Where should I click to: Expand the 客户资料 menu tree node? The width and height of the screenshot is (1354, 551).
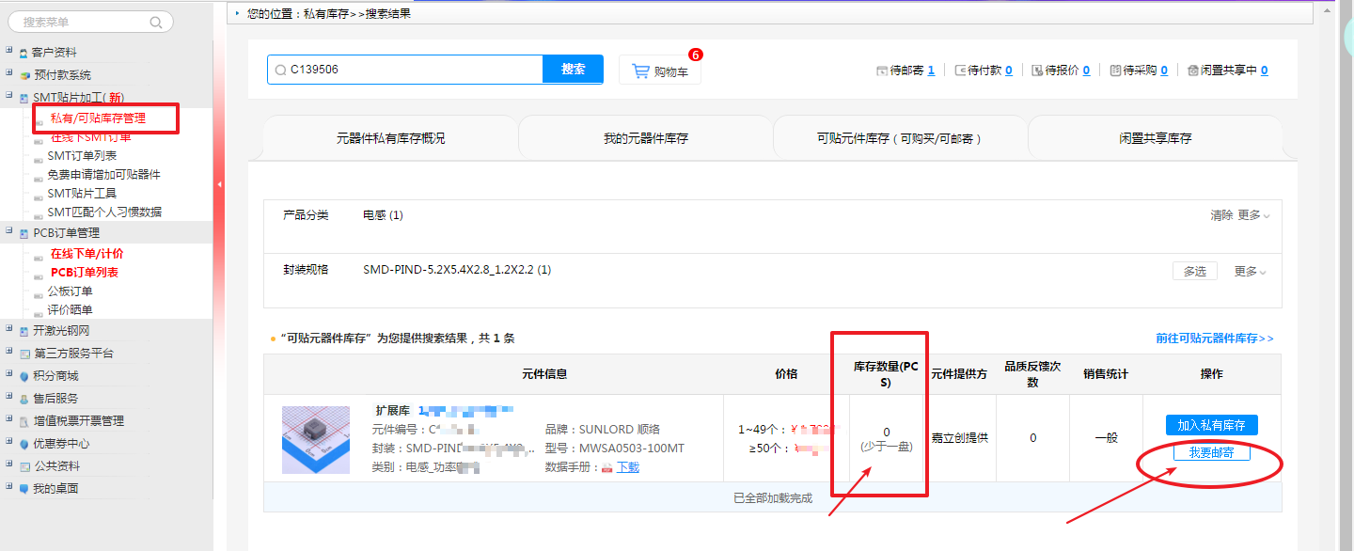pos(9,52)
